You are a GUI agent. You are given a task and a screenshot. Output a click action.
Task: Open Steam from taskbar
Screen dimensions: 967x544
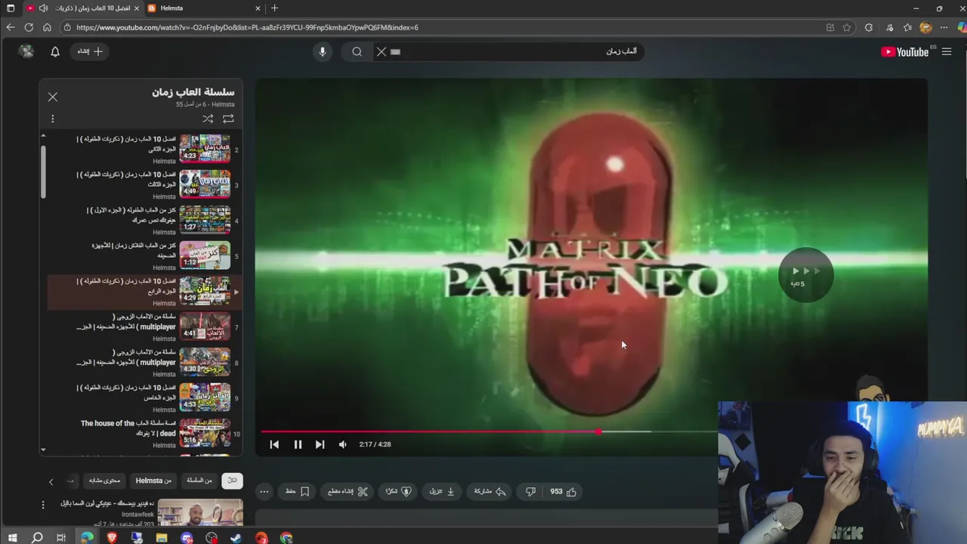pos(236,538)
